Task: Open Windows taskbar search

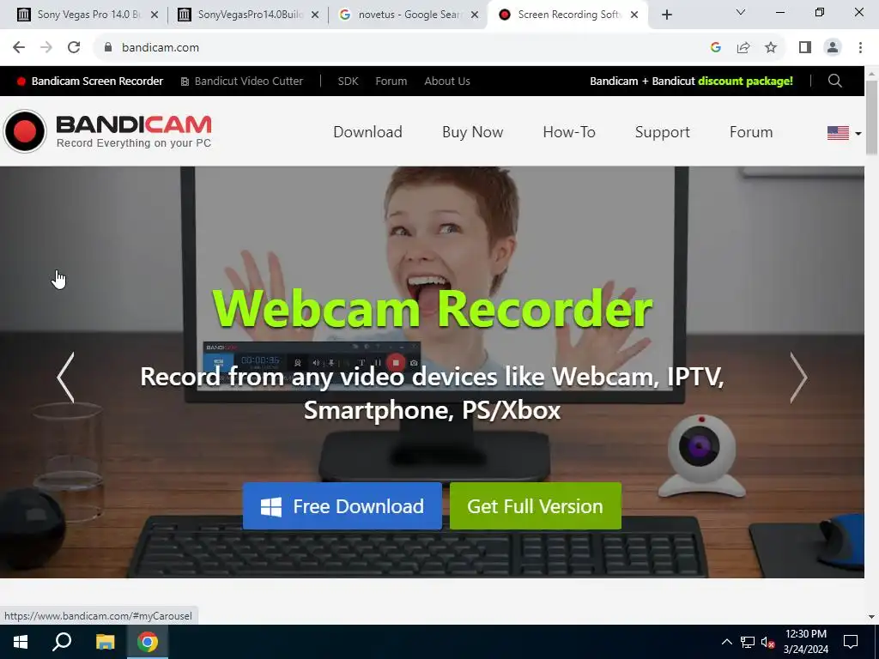Action: (x=62, y=642)
